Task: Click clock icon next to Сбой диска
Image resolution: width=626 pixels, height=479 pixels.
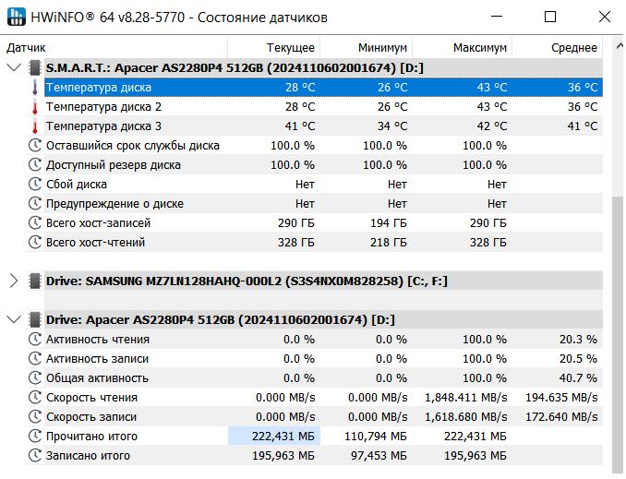Action: point(35,184)
